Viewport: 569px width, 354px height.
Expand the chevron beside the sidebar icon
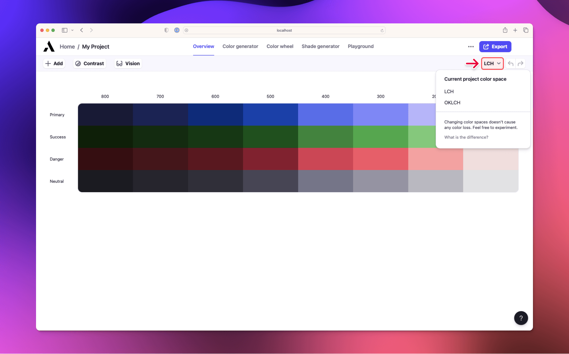point(72,30)
